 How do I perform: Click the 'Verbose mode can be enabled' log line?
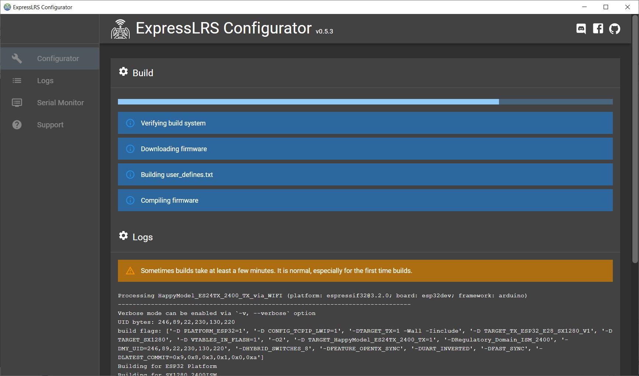pyautogui.click(x=217, y=313)
